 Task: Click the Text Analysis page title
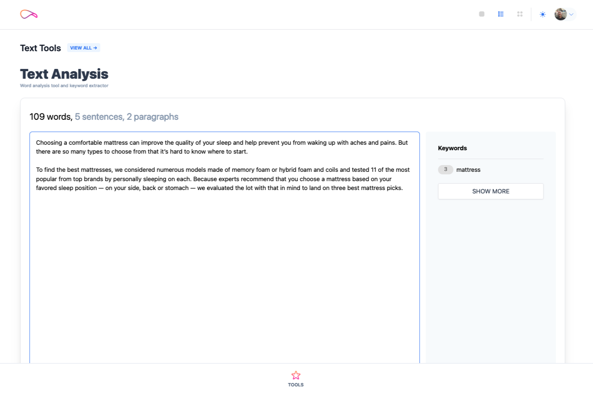64,74
